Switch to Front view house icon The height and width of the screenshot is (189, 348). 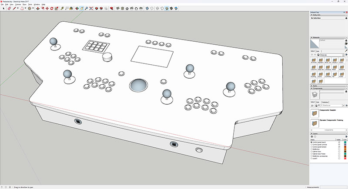click(127, 8)
